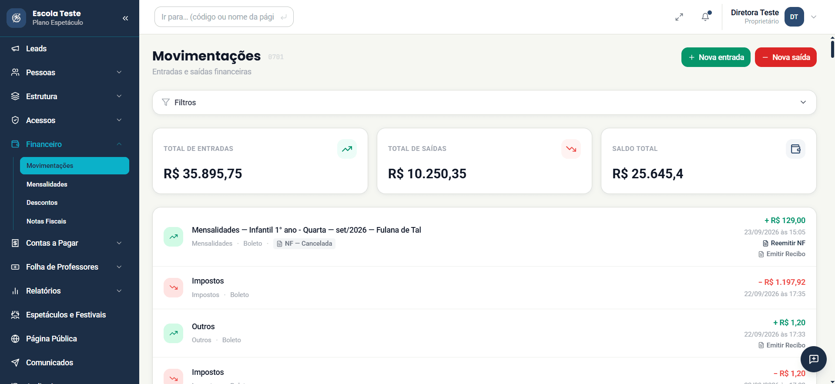The image size is (835, 384).
Task: Click the + R$ 1,20 amount
Action: 789,323
